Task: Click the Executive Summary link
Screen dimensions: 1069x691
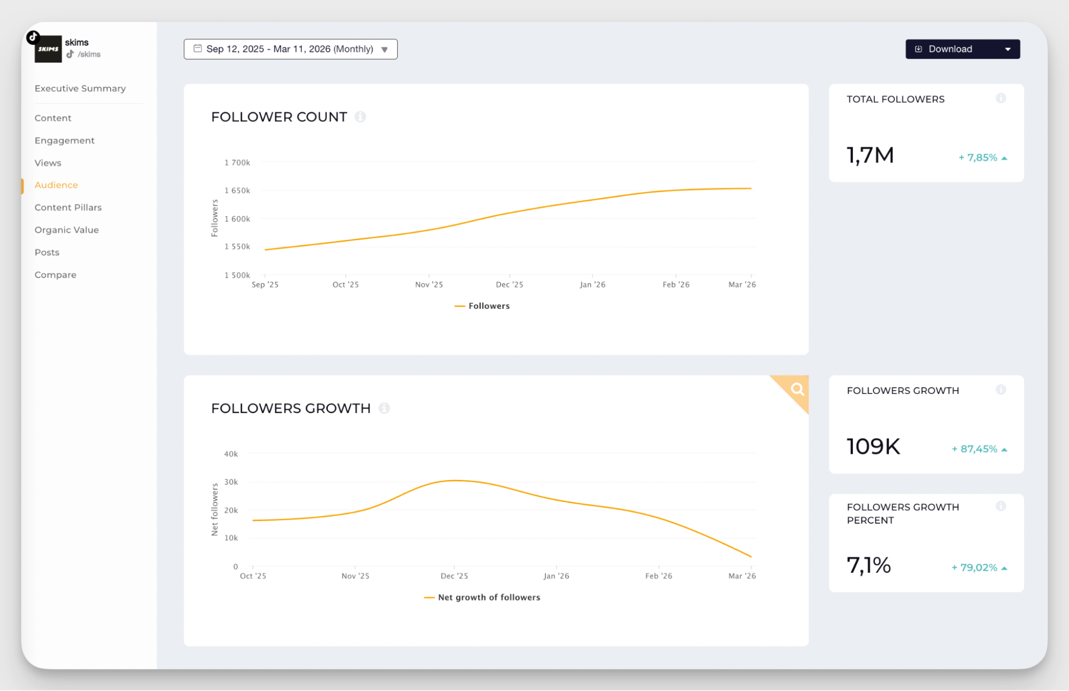Action: pos(80,88)
